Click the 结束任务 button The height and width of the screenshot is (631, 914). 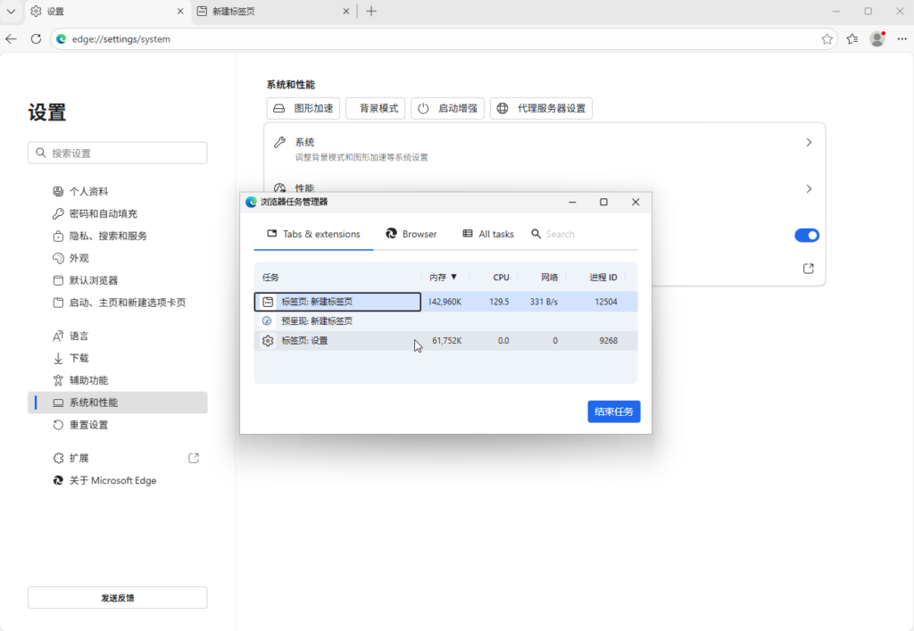tap(613, 411)
